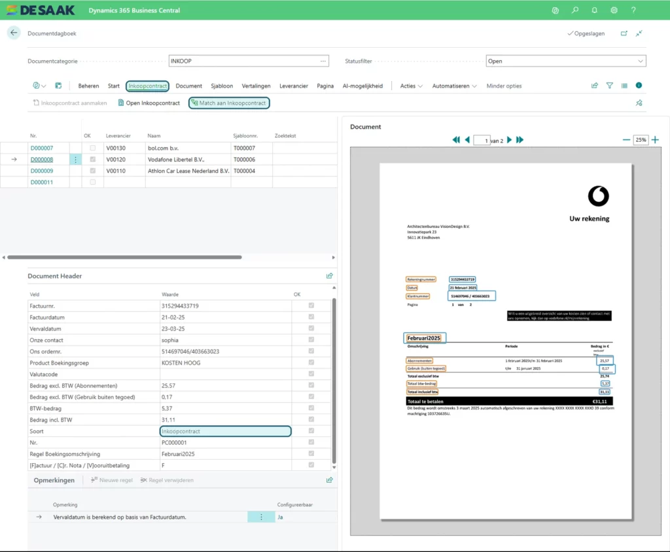Collapse the page with the shrink icon

tap(639, 33)
